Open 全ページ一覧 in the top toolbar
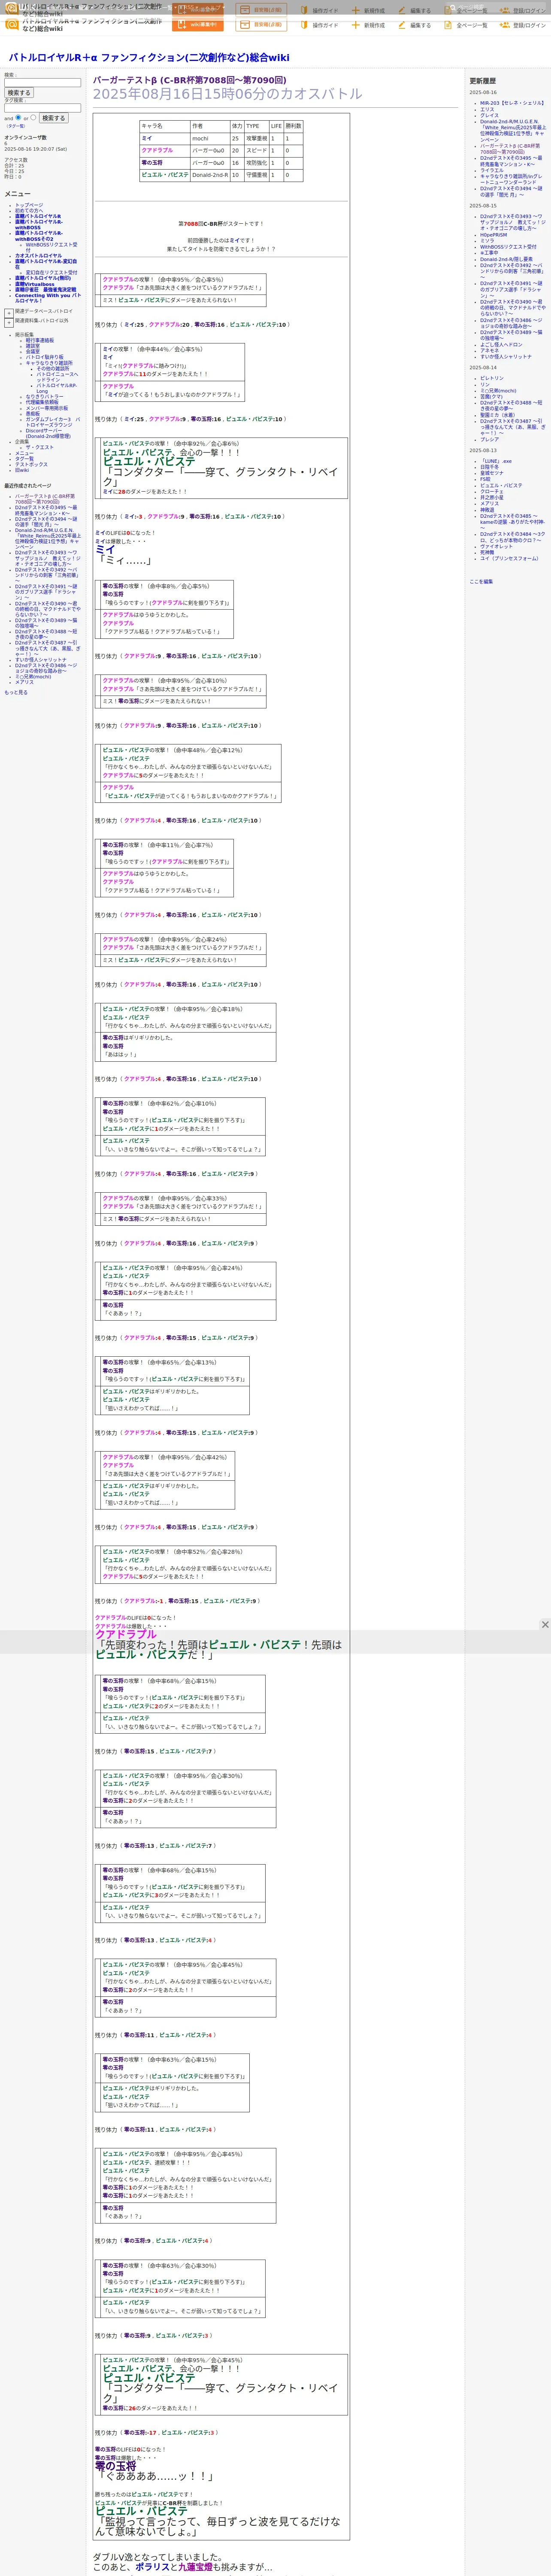 click(x=465, y=25)
